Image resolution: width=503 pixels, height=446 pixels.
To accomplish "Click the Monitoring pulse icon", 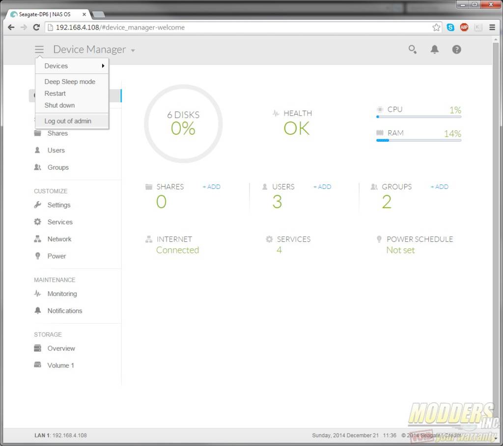I will click(x=37, y=293).
